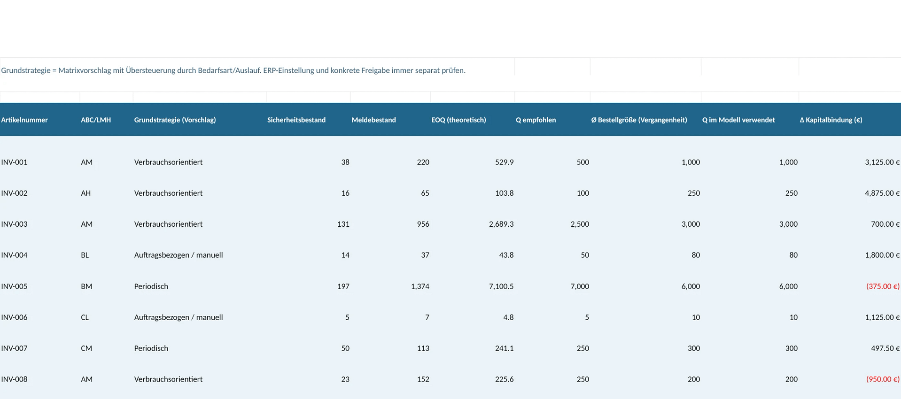Image resolution: width=901 pixels, height=399 pixels.
Task: Select the EOQ value 2,689.3
Action: (x=501, y=224)
